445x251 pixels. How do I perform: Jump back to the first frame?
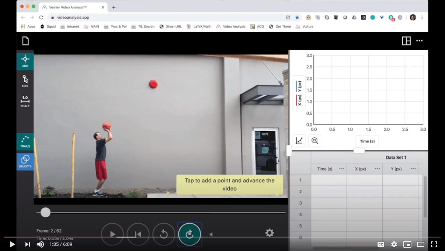pyautogui.click(x=138, y=234)
